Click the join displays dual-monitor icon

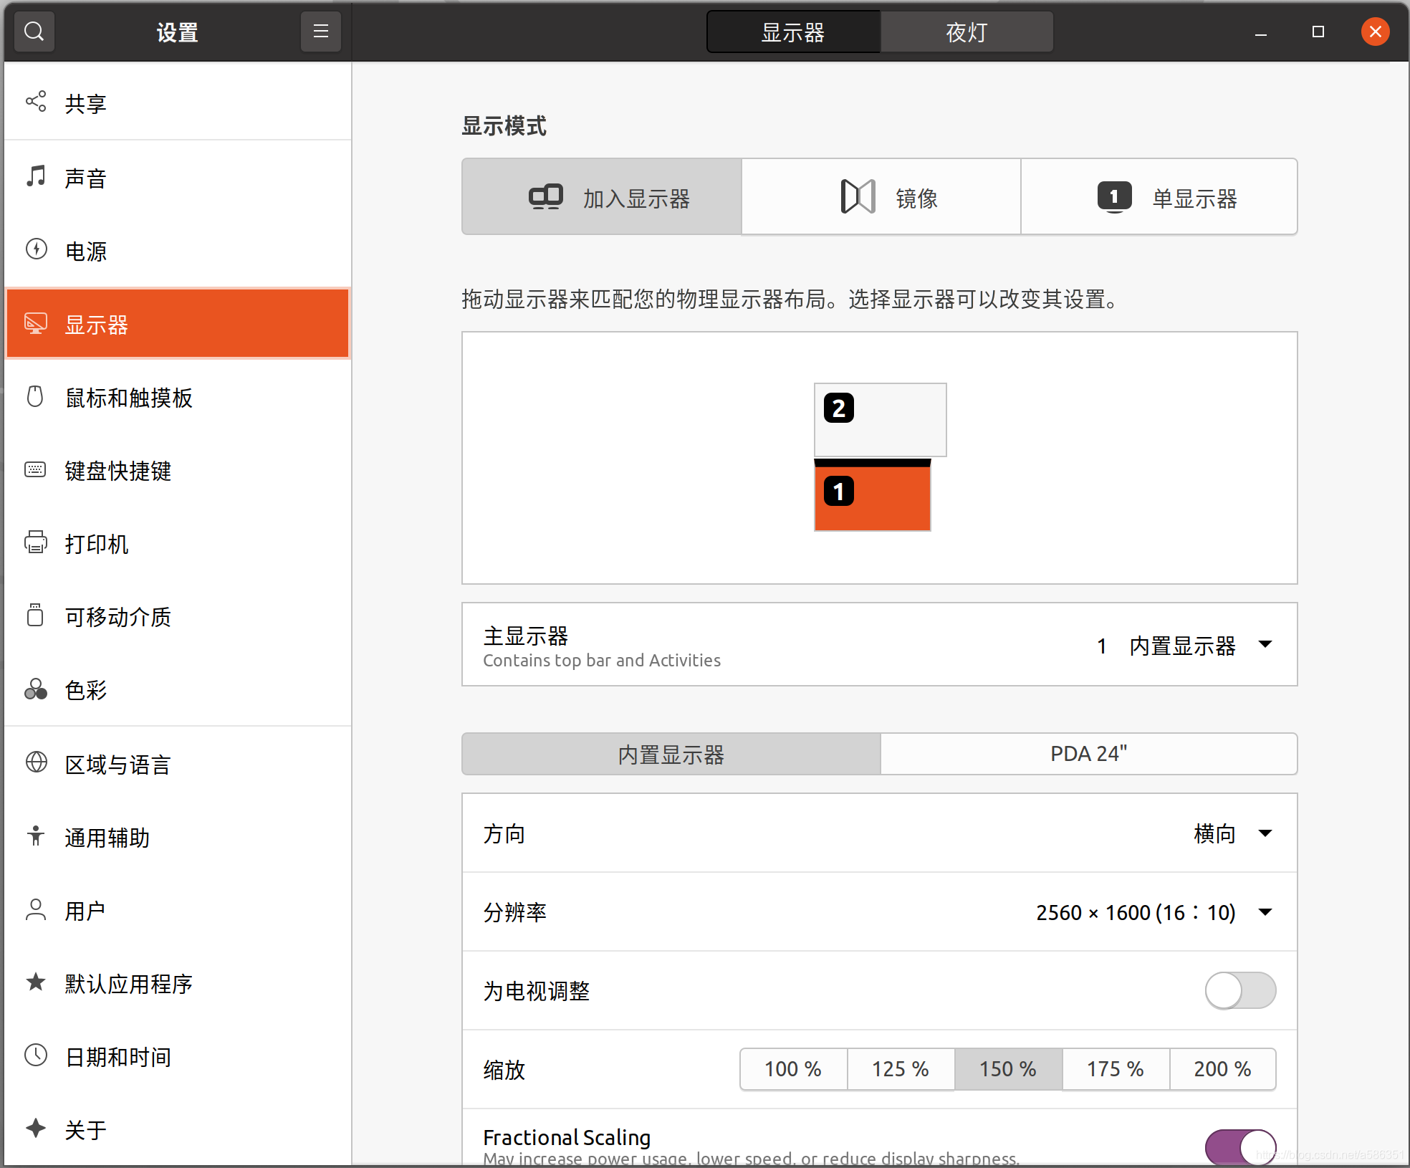(546, 196)
